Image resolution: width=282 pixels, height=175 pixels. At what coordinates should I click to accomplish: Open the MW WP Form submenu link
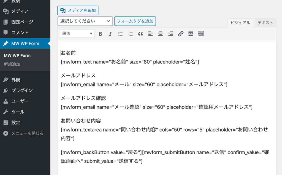(x=17, y=56)
